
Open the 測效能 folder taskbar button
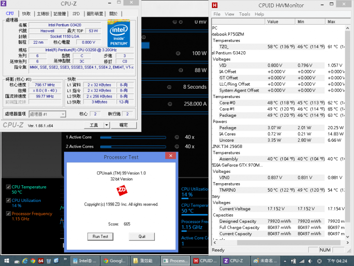[x=145, y=261]
